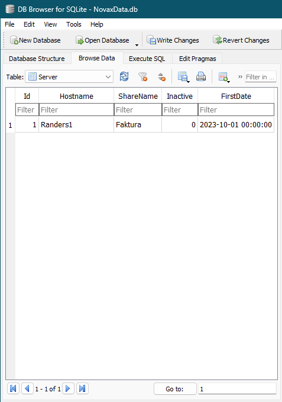Switch to the Execute SQL tab
282x402 pixels.
(147, 59)
